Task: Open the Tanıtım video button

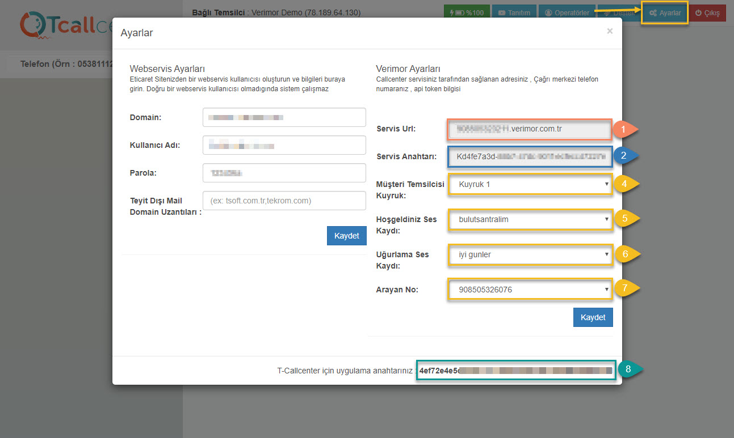Action: (514, 12)
